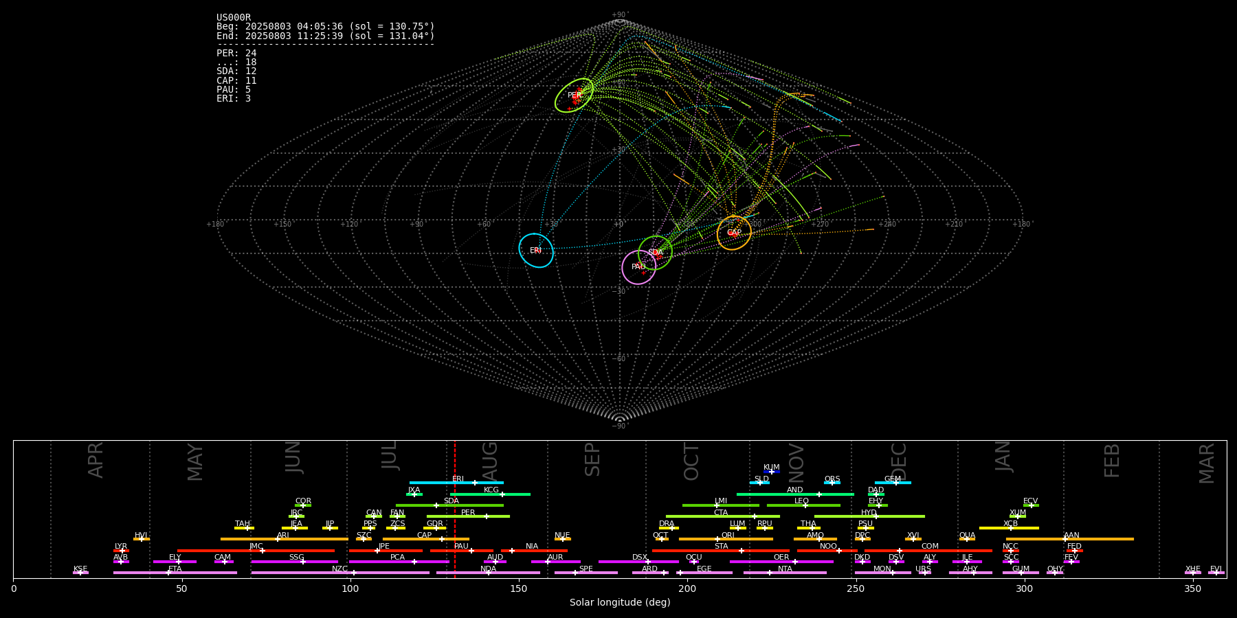
Task: Select the XHE shower label
Action: pos(1193,569)
